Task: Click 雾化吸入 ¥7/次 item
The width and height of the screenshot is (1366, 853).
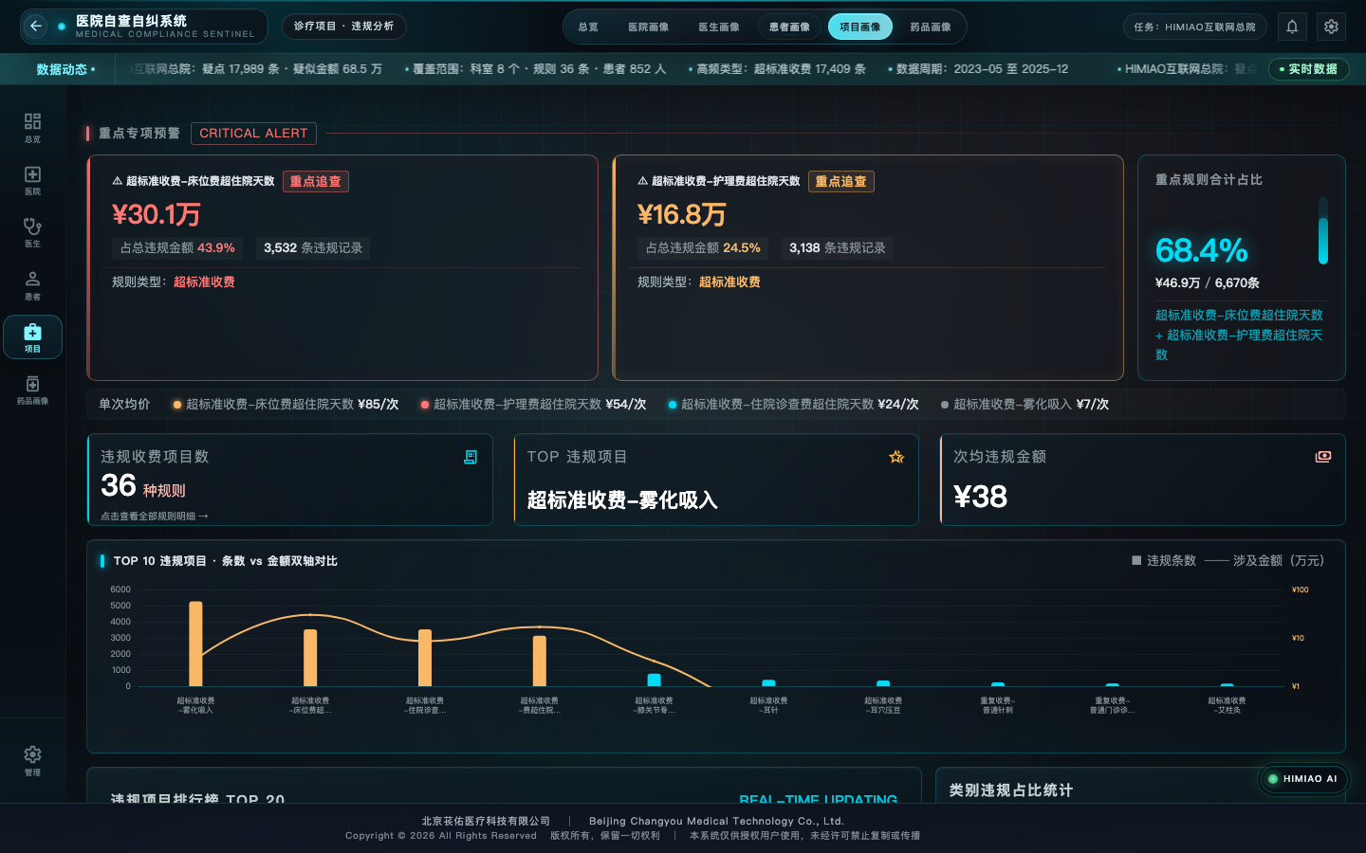Action: pos(1024,405)
